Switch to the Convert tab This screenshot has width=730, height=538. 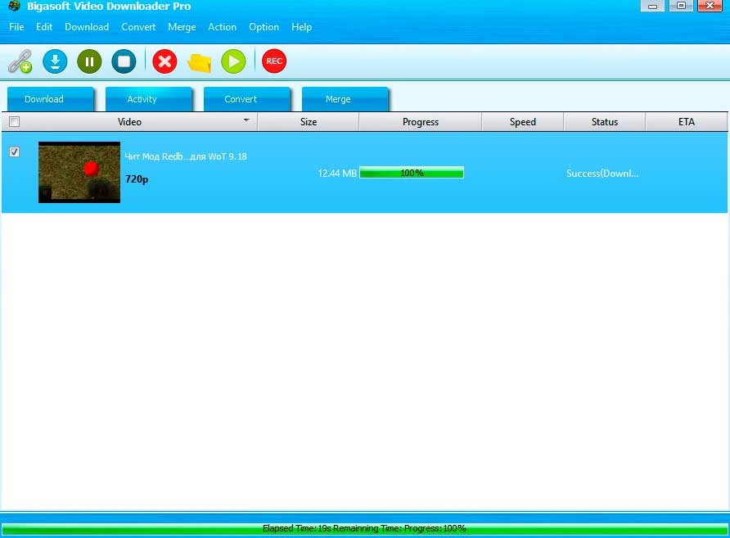[247, 99]
